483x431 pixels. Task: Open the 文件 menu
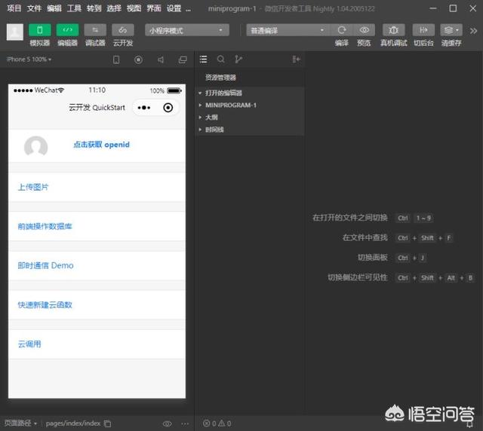[x=34, y=8]
